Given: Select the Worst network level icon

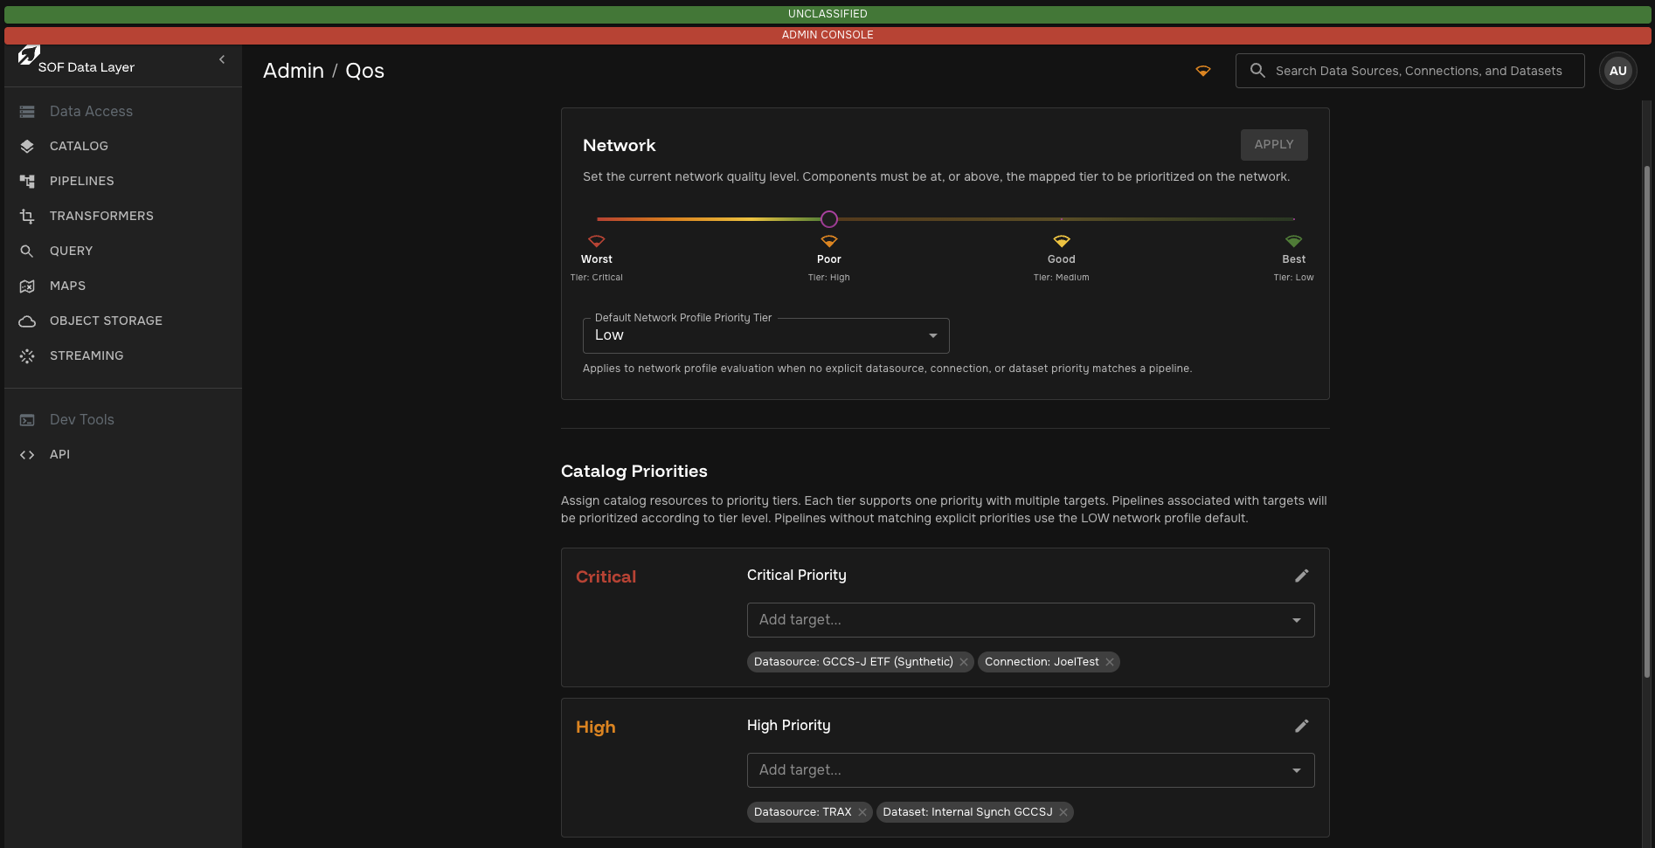Looking at the screenshot, I should (x=597, y=241).
